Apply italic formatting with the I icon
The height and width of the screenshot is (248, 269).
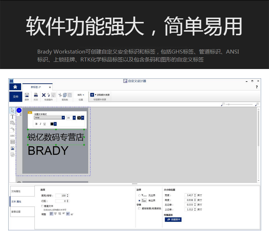click(40, 124)
